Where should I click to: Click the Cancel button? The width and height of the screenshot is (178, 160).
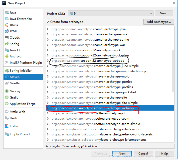pyautogui.click(x=143, y=154)
